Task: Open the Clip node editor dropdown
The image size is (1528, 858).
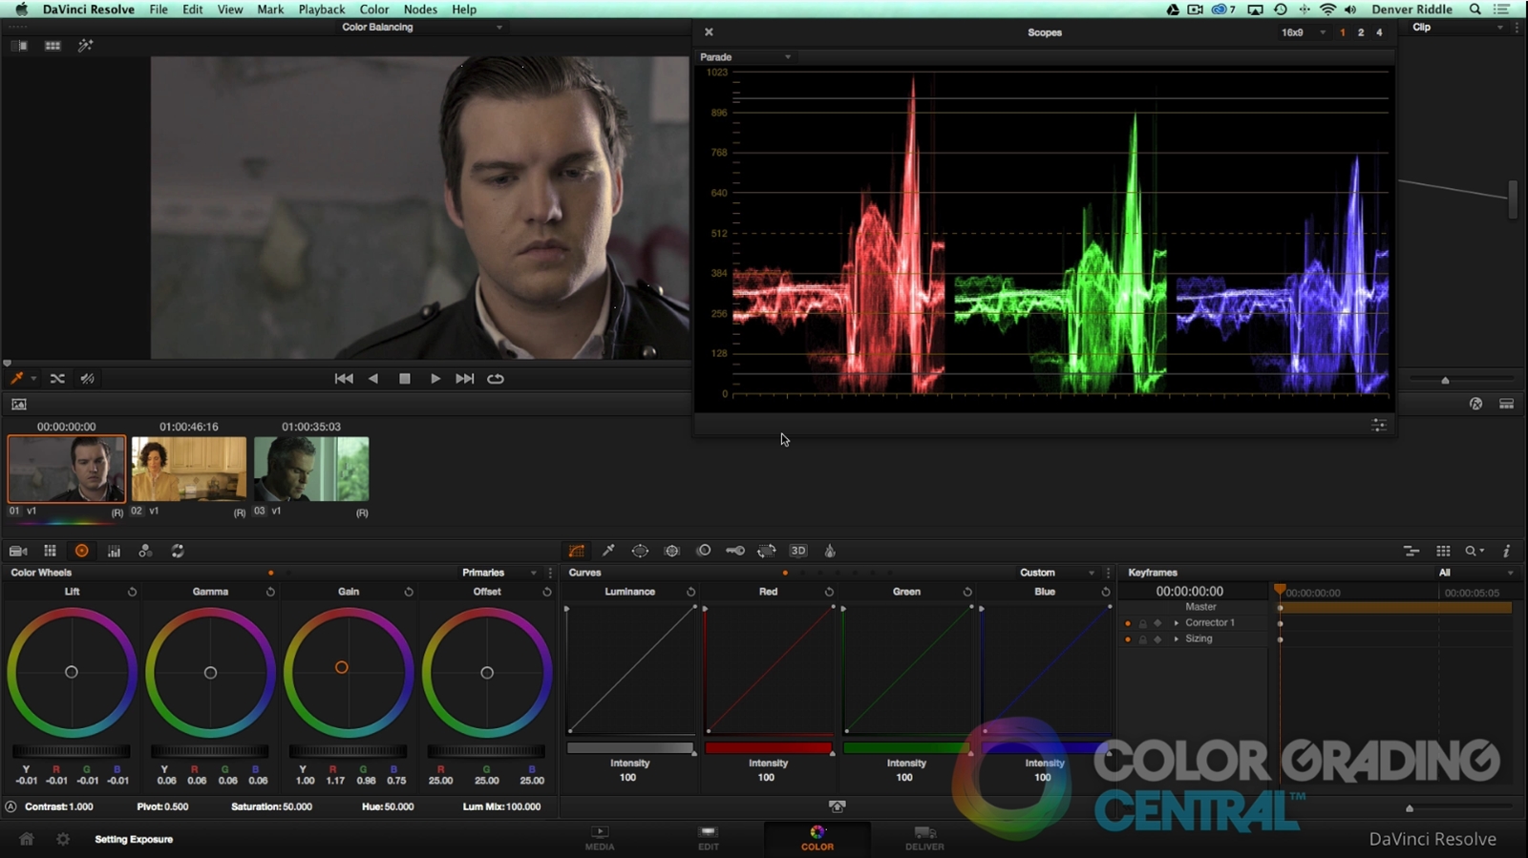Action: [x=1457, y=28]
